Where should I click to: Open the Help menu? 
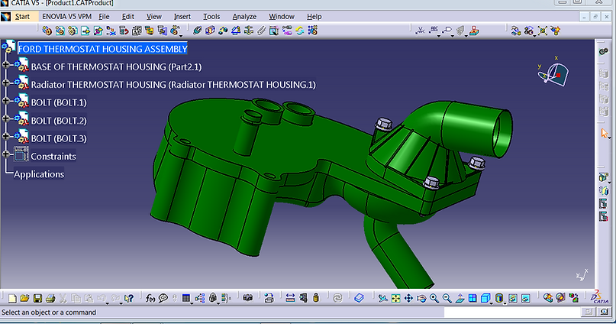tap(314, 17)
